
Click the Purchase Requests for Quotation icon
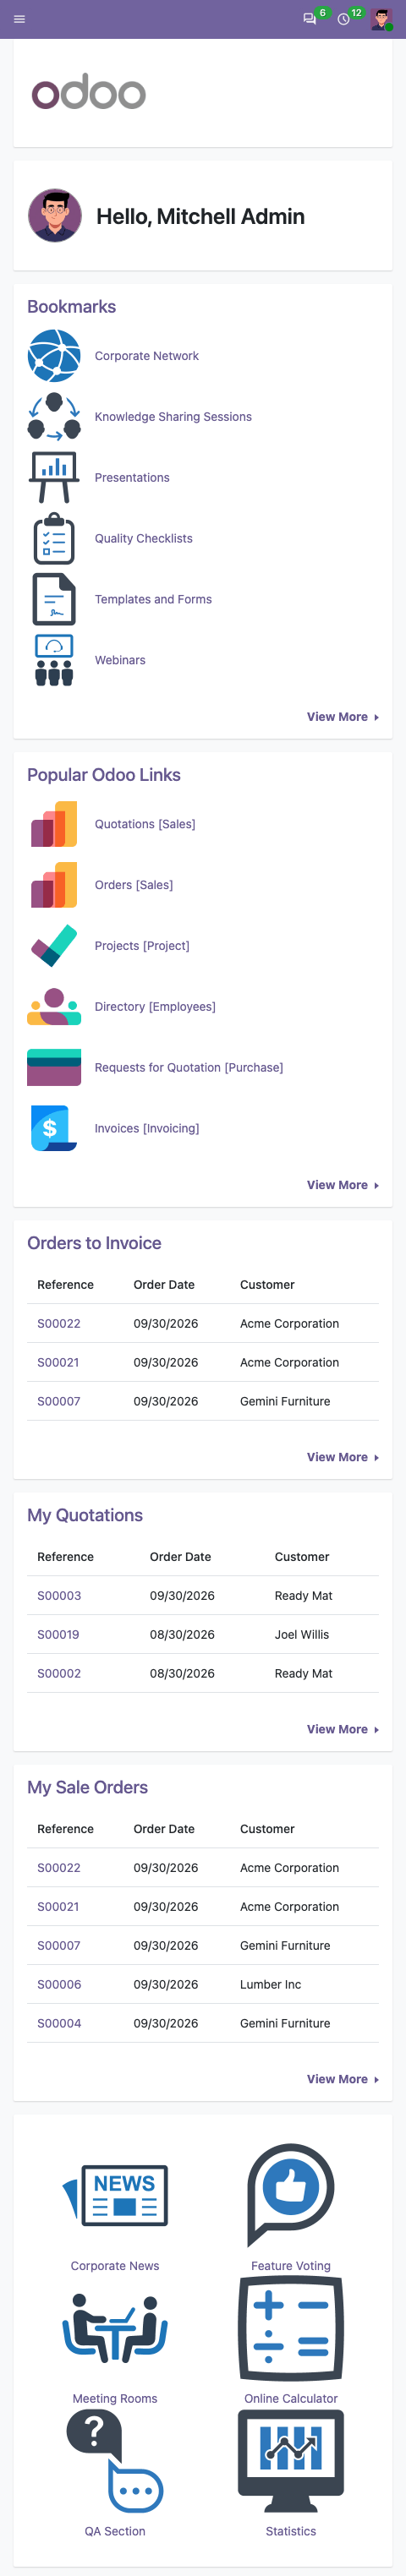tap(54, 1068)
